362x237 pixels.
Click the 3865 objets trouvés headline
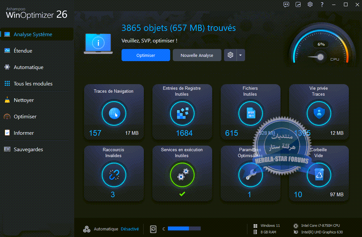[178, 28]
